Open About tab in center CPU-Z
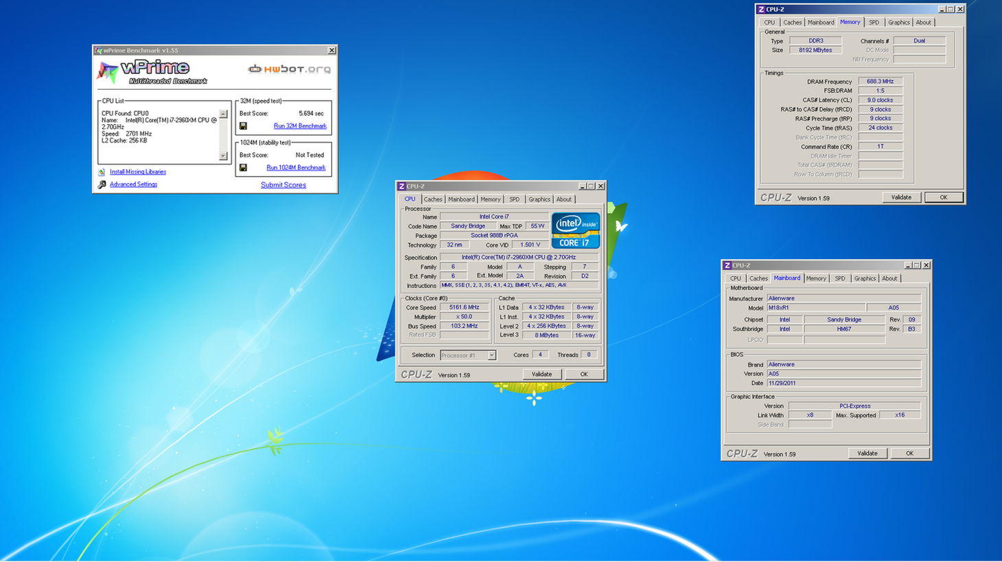The height and width of the screenshot is (562, 1002). (564, 199)
